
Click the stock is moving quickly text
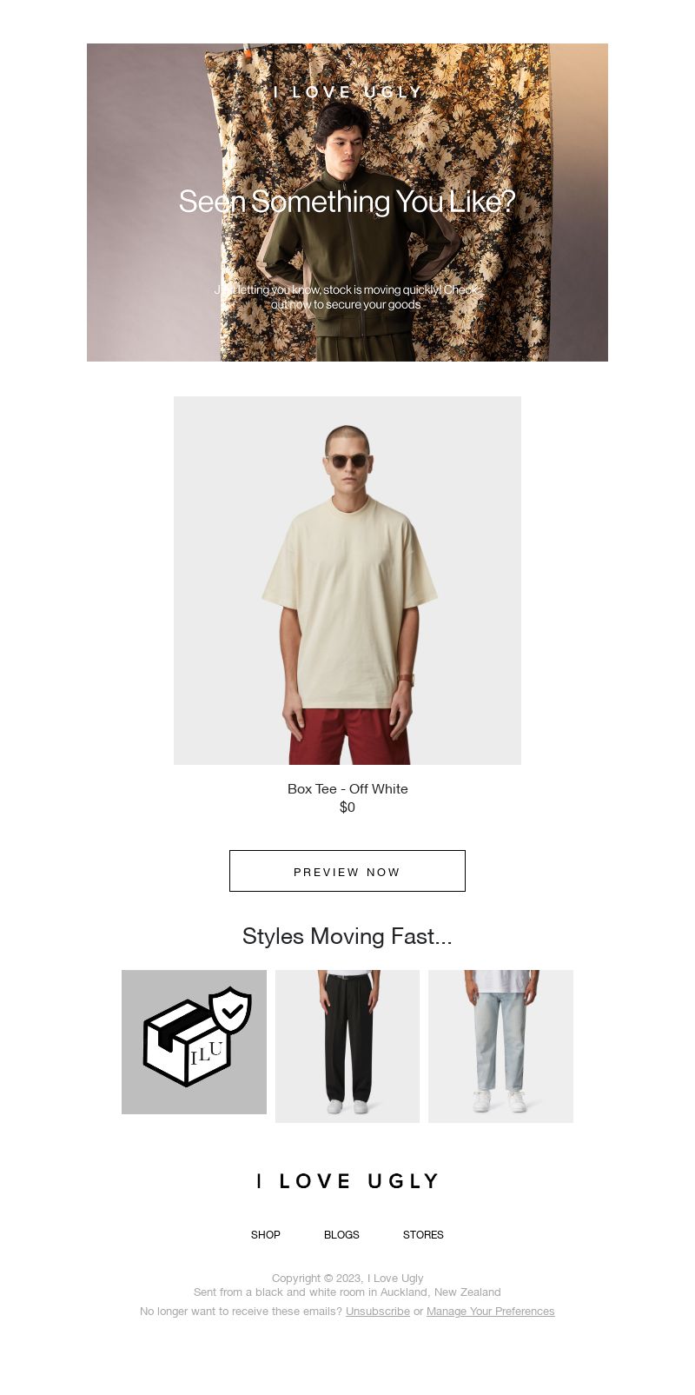click(x=347, y=297)
